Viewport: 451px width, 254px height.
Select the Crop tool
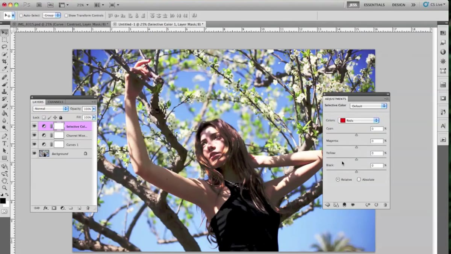coord(5,62)
